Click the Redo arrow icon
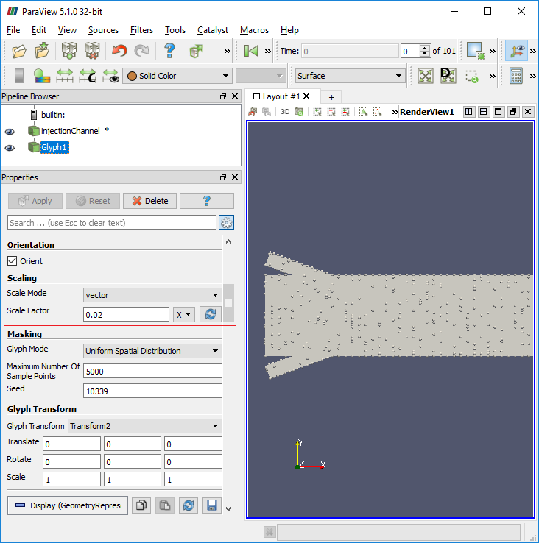 point(142,51)
